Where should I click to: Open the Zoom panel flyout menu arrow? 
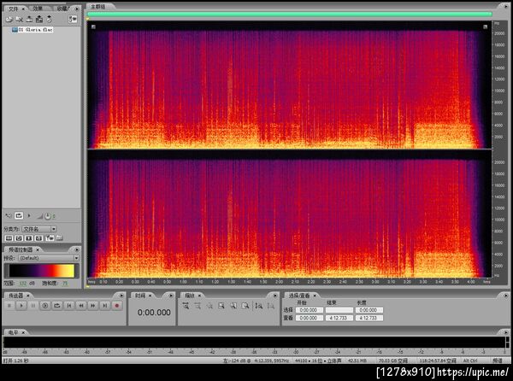275,296
